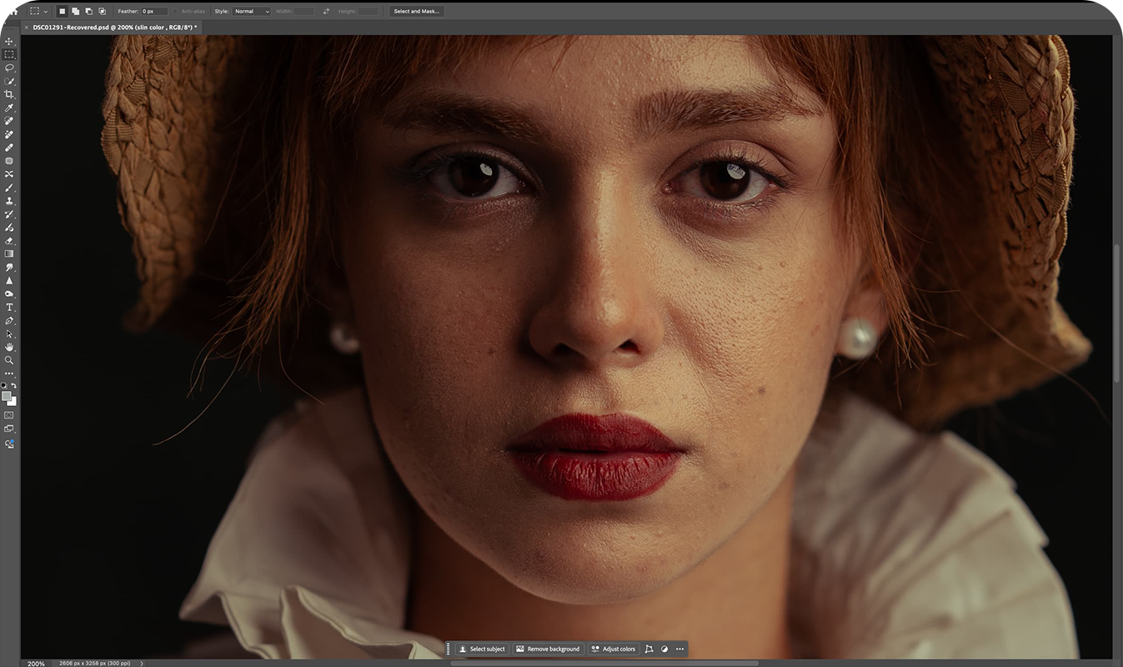The image size is (1123, 667).
Task: Choose the Crop tool
Action: point(9,94)
